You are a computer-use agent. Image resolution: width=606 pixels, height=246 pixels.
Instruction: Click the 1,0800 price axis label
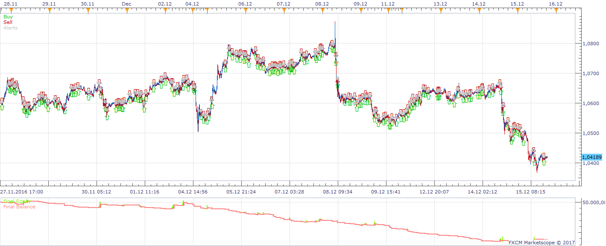point(590,44)
